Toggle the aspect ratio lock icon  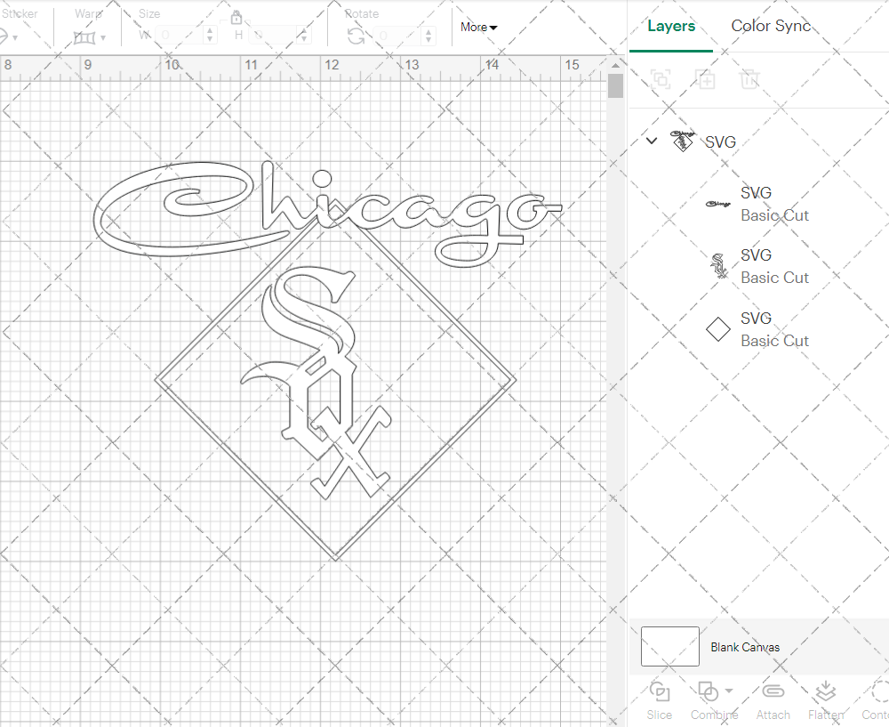click(236, 18)
